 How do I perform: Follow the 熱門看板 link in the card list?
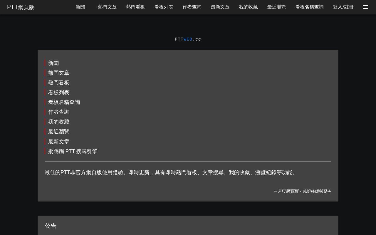59,83
